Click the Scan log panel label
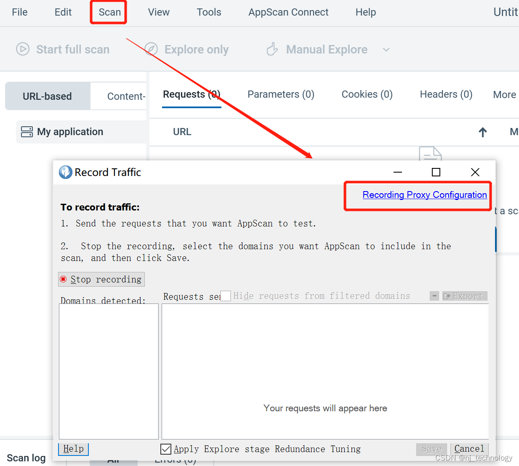This screenshot has height=466, width=519. pos(26,458)
